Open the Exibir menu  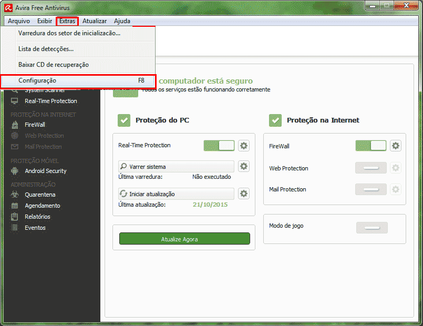click(x=45, y=21)
